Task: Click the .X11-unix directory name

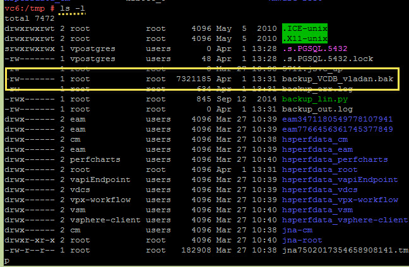Action: (305, 38)
